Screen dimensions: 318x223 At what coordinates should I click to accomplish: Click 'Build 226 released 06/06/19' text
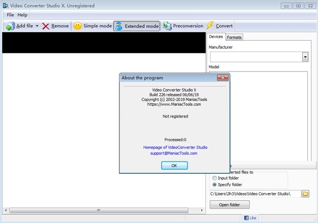(x=174, y=95)
